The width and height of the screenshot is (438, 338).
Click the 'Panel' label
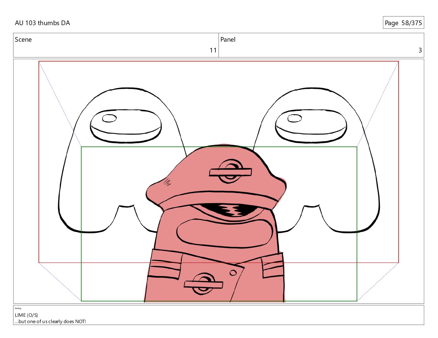(x=228, y=39)
